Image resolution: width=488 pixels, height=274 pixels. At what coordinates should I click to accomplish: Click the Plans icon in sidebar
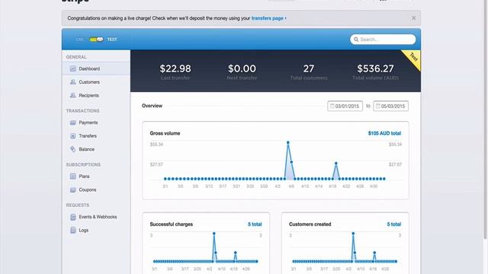73,176
